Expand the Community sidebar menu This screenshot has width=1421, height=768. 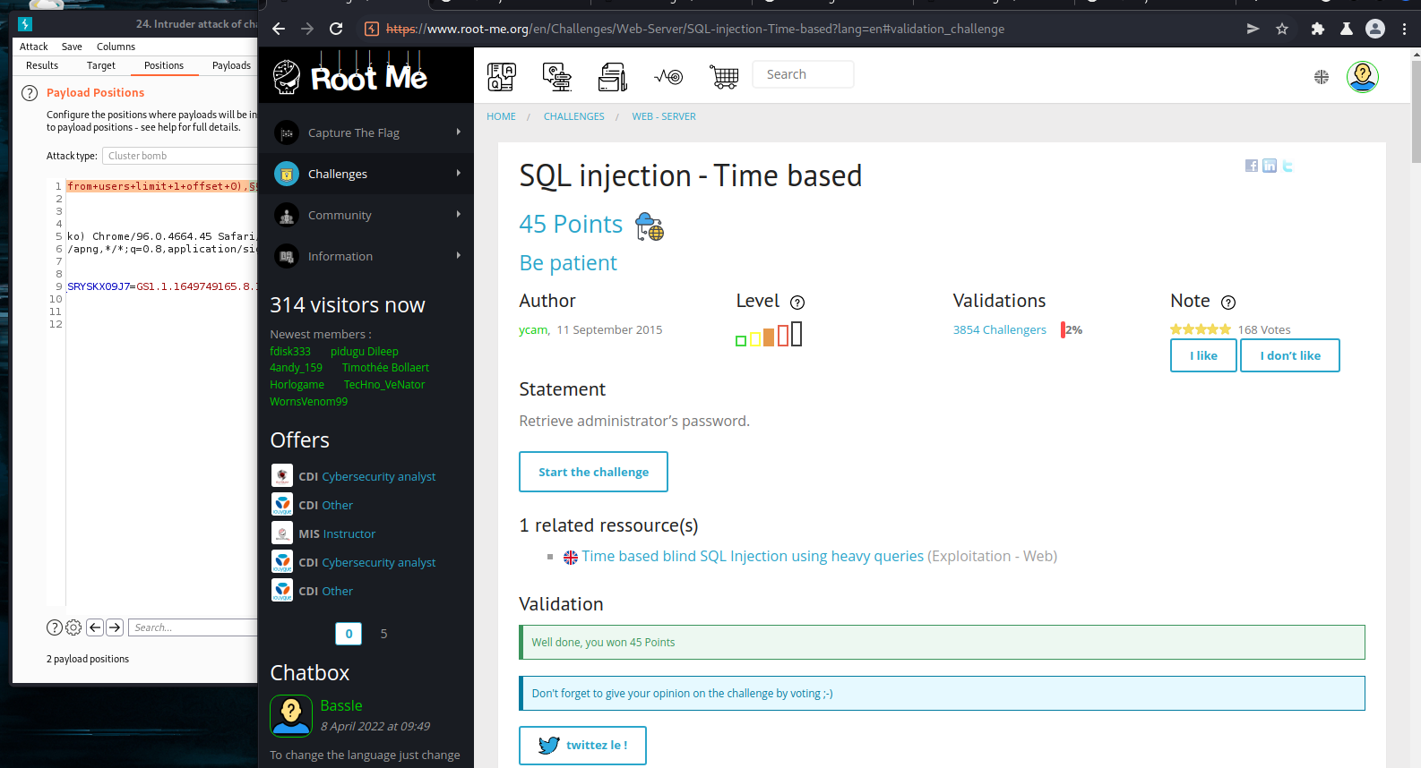click(366, 215)
